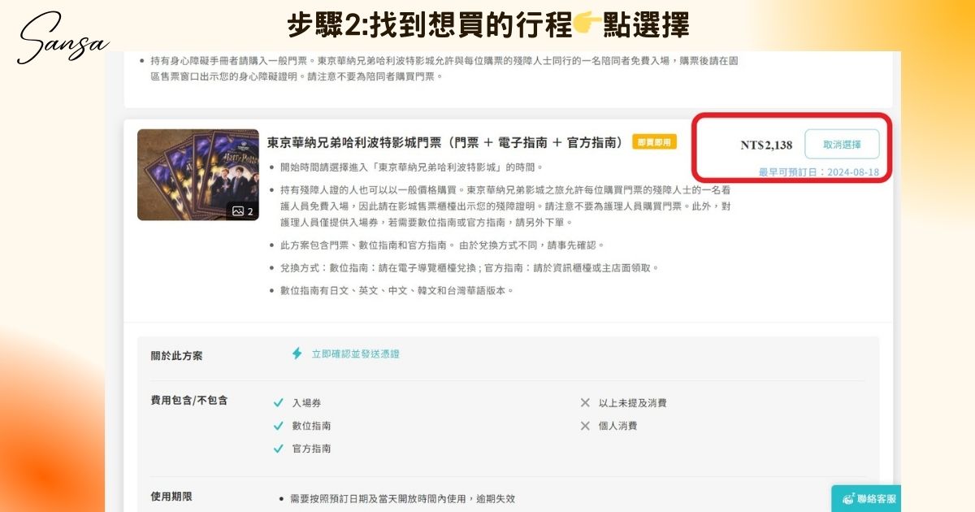The height and width of the screenshot is (512, 975).
Task: Click the checkmark icon beside 數位指南
Action: tap(278, 426)
